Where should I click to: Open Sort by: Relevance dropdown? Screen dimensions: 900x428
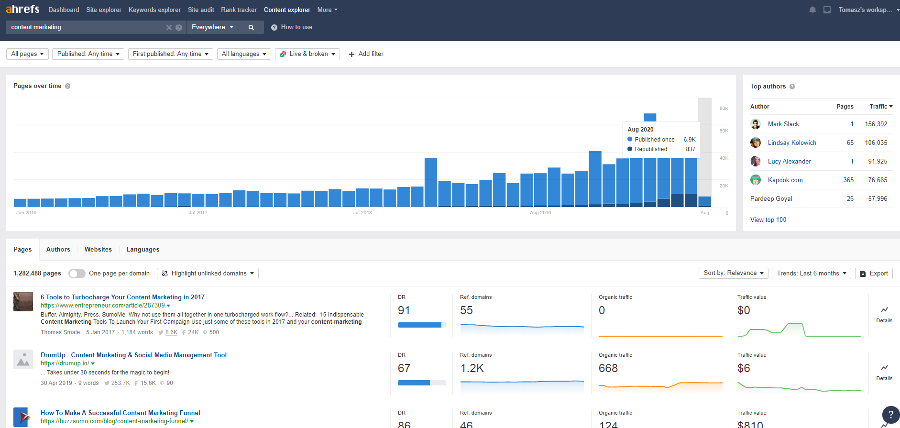point(734,273)
